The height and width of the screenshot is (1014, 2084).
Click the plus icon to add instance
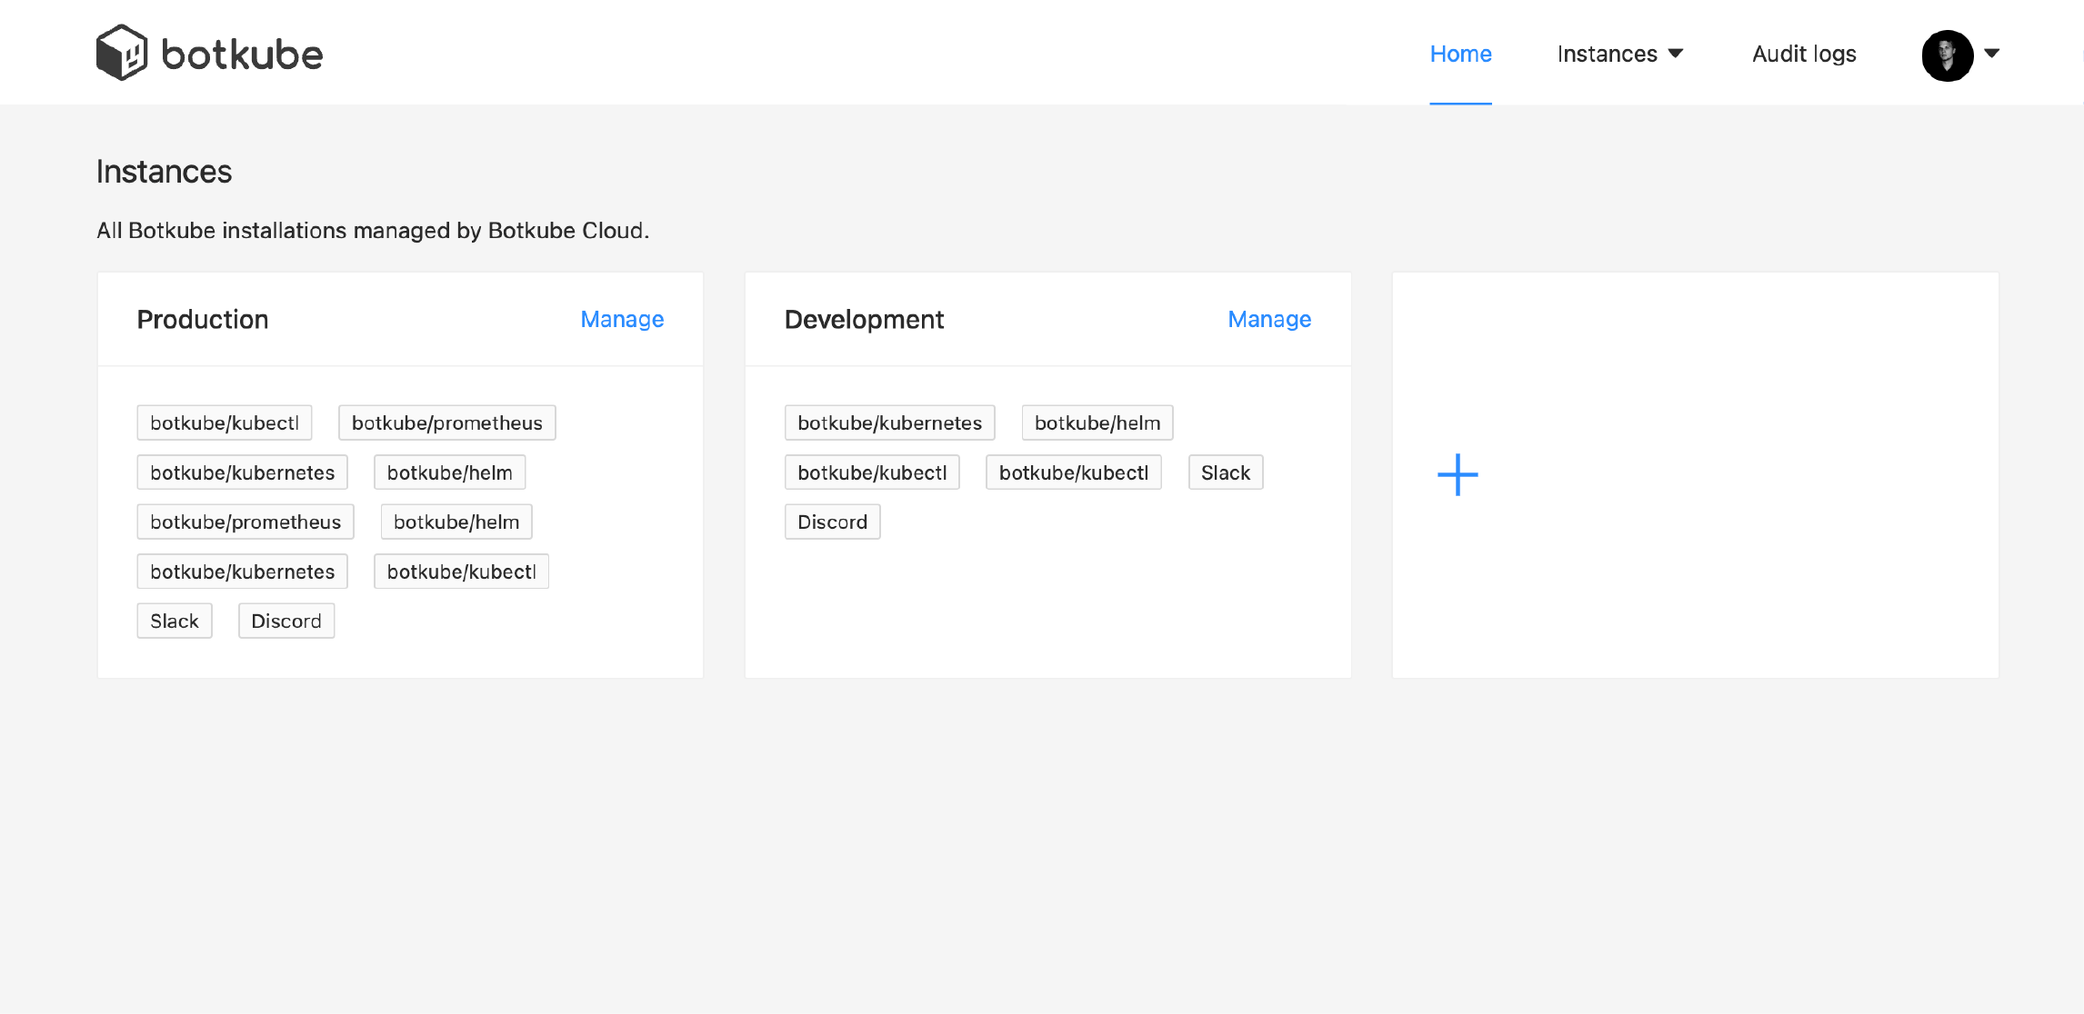pos(1456,474)
